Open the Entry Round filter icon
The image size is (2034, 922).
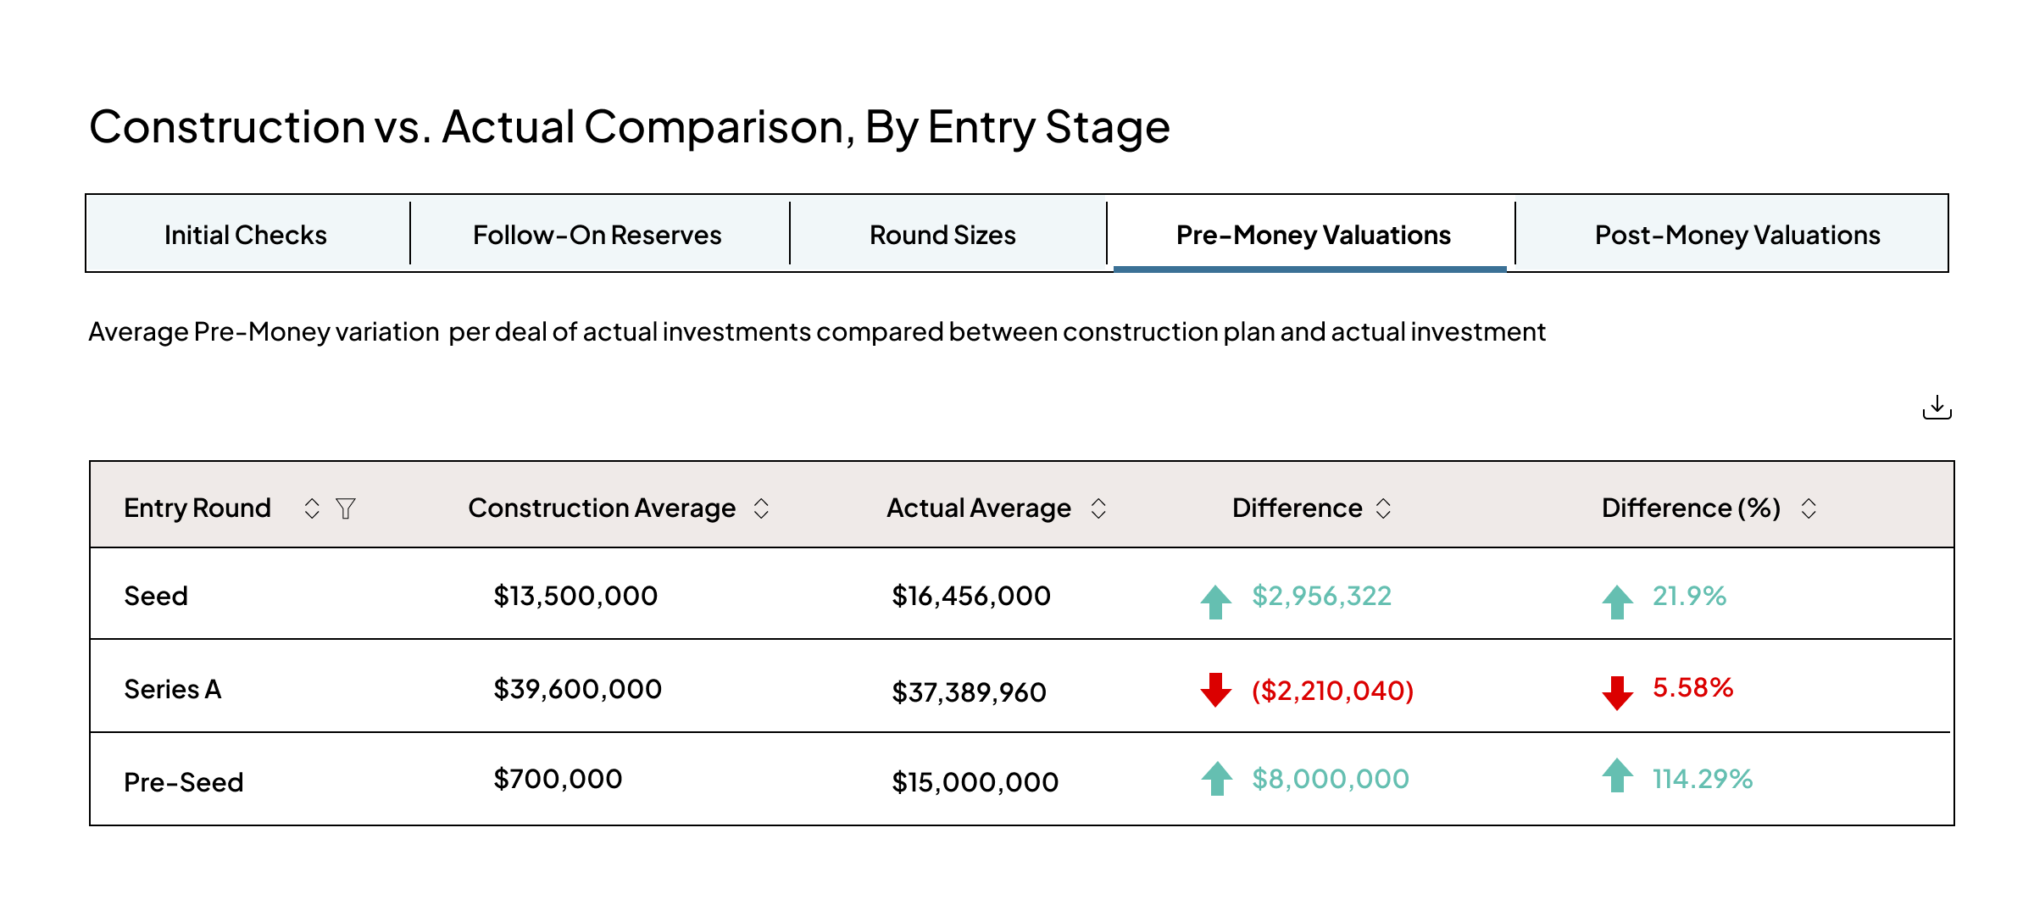point(345,508)
